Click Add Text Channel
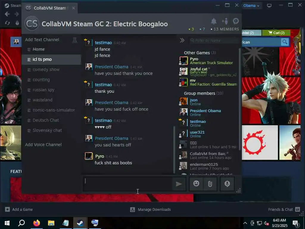This screenshot has height=229, width=305. coord(42,40)
